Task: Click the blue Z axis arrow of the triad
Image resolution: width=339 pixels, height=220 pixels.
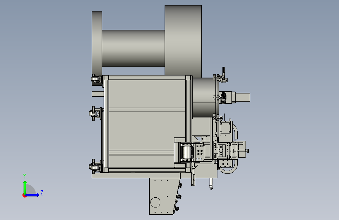Action: [32, 195]
